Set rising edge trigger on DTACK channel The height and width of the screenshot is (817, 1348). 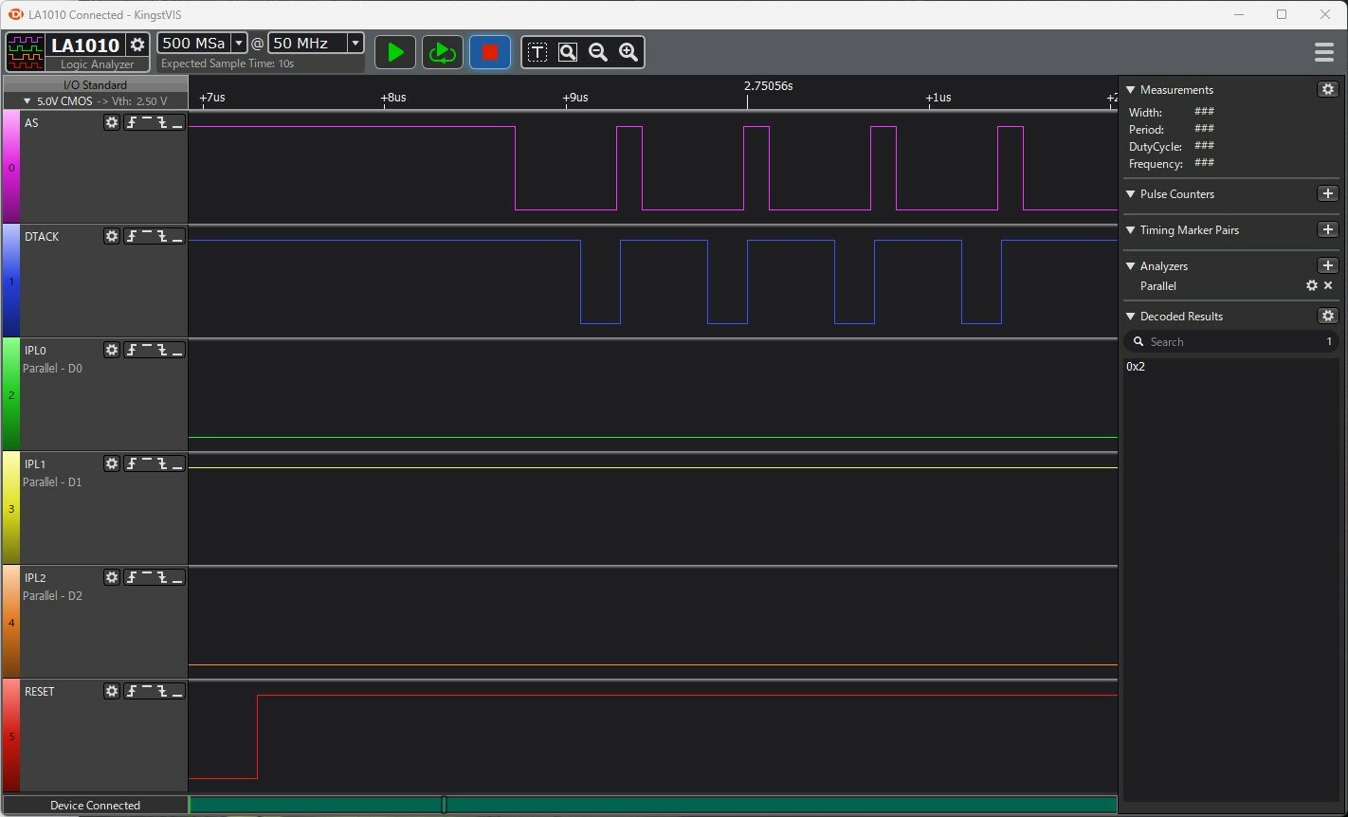point(132,236)
